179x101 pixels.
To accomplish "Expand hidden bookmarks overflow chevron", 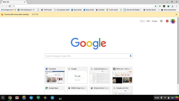I will pos(159,10).
